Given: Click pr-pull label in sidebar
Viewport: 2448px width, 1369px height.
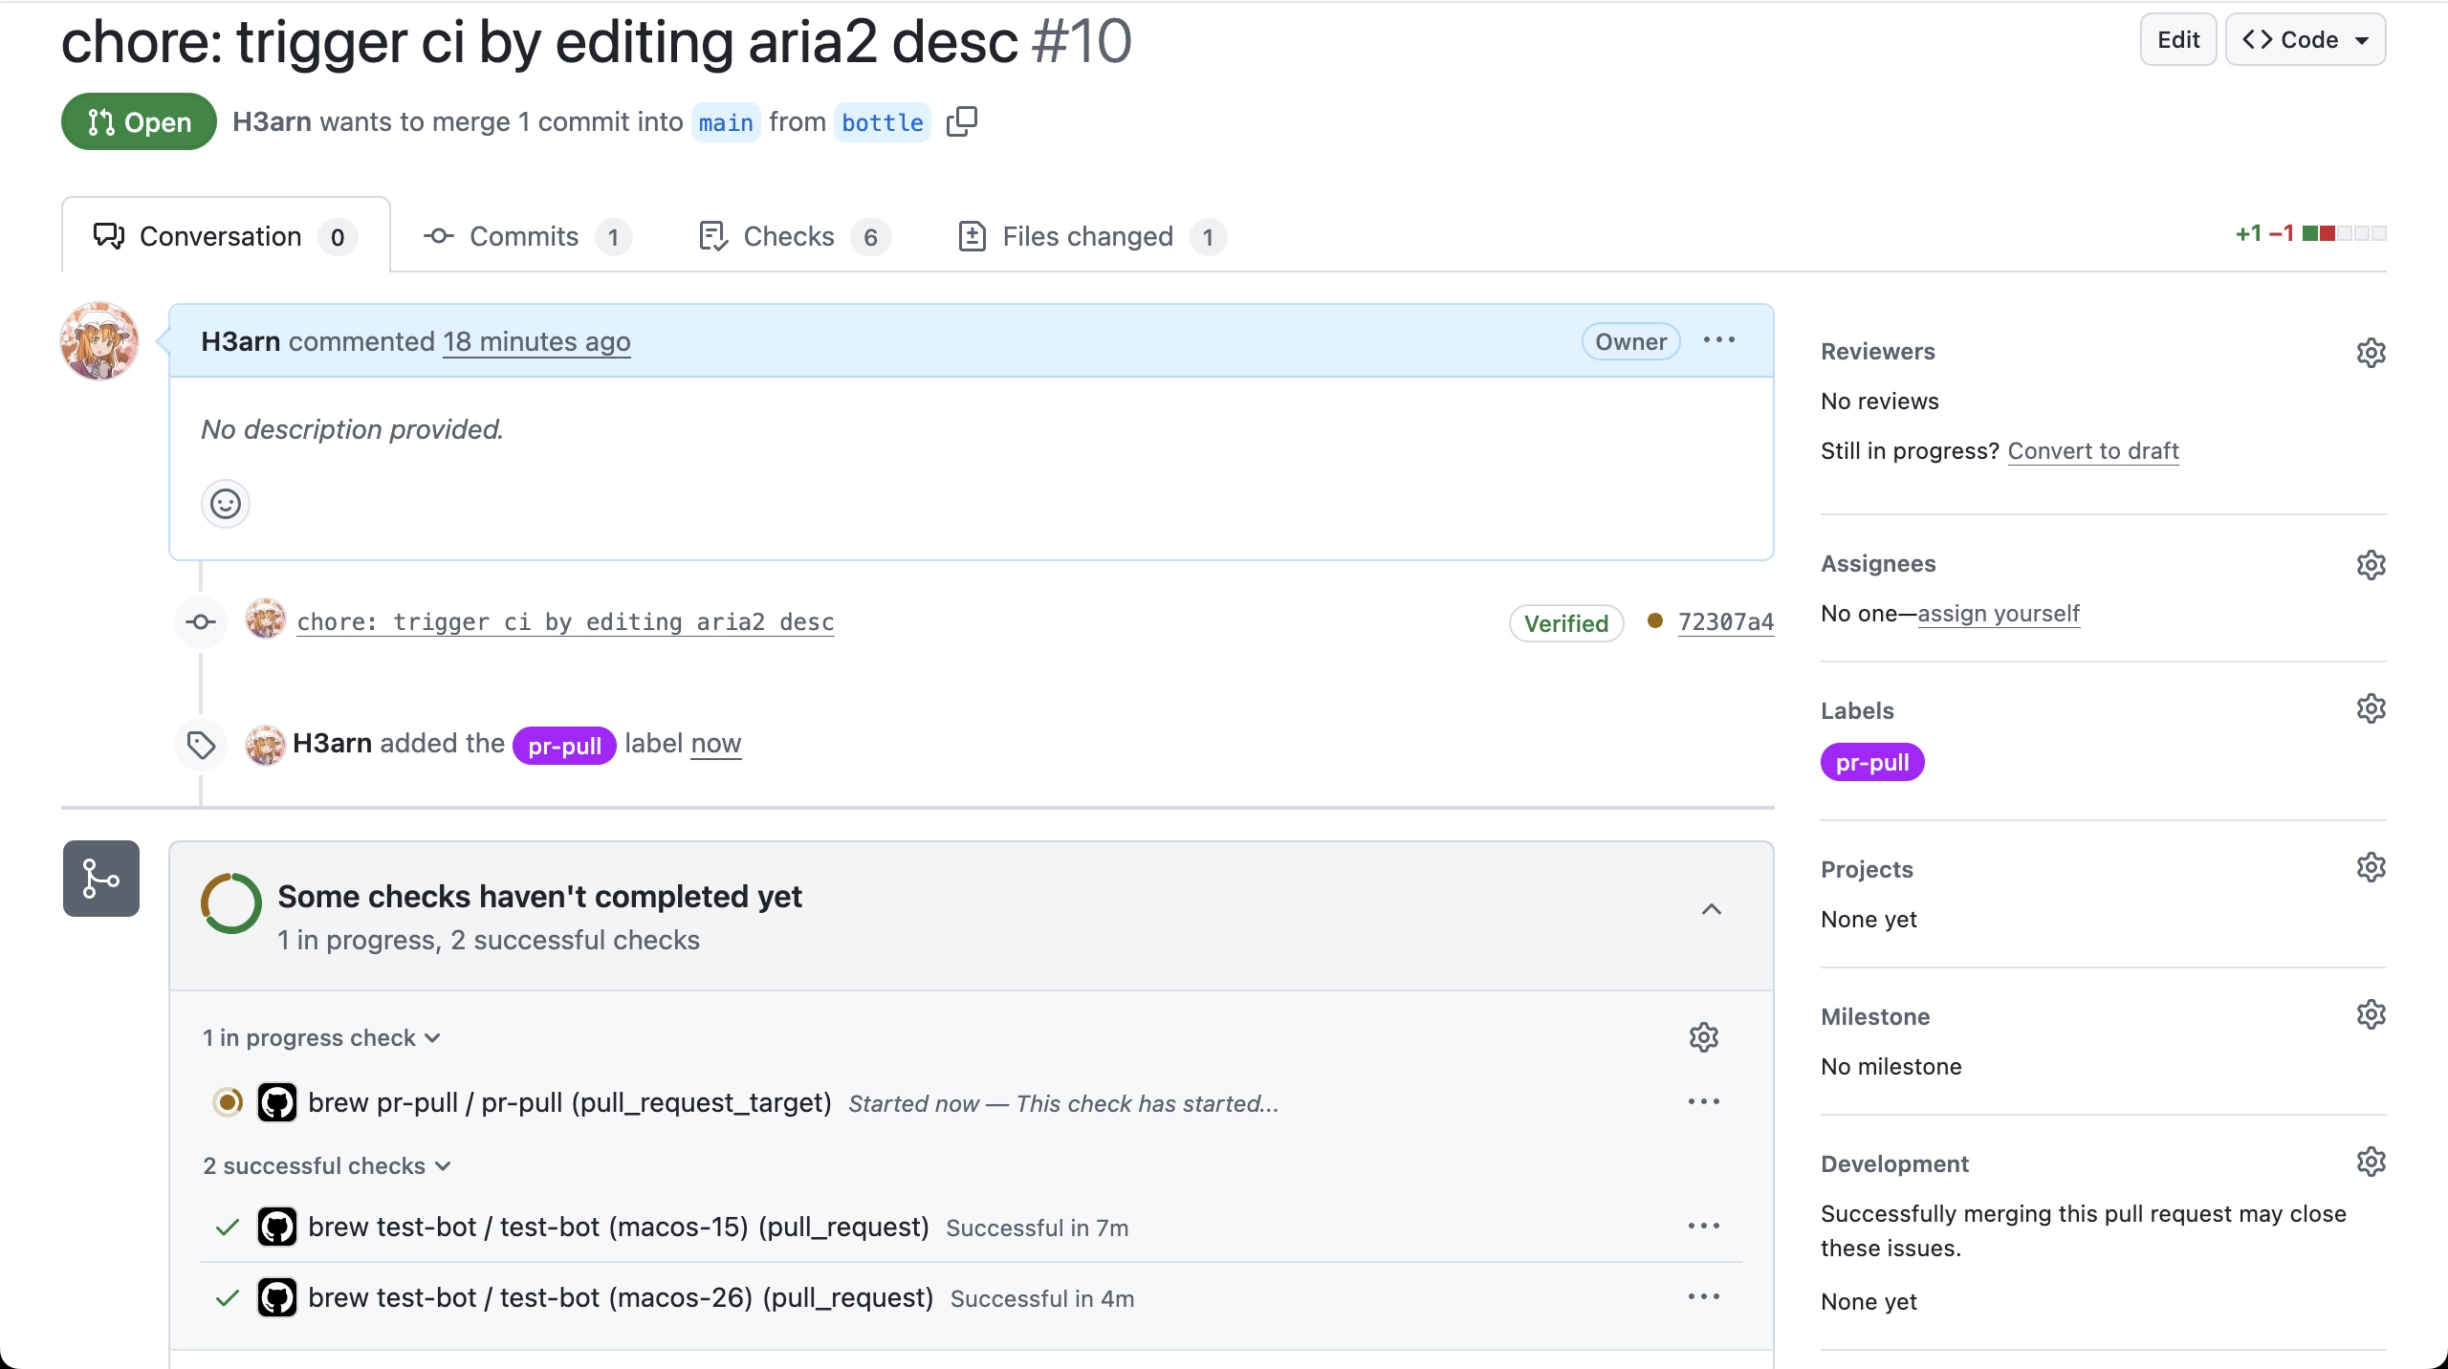Looking at the screenshot, I should point(1871,763).
